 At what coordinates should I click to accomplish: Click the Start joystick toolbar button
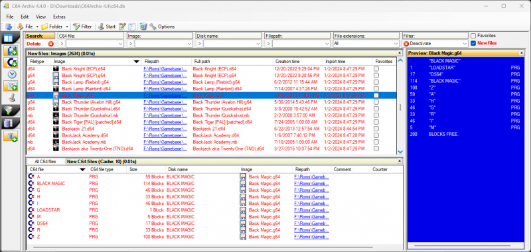pos(107,27)
